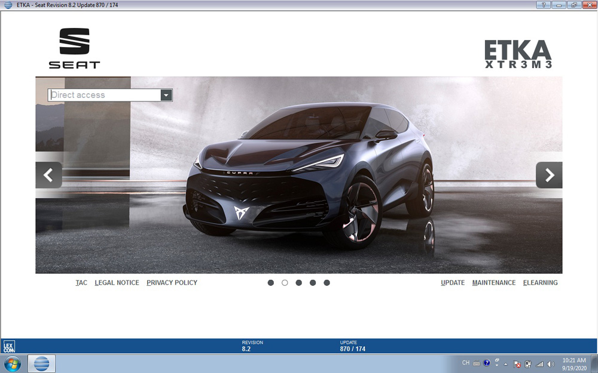Select the third carousel dot
This screenshot has height=373, width=598.
click(x=298, y=283)
